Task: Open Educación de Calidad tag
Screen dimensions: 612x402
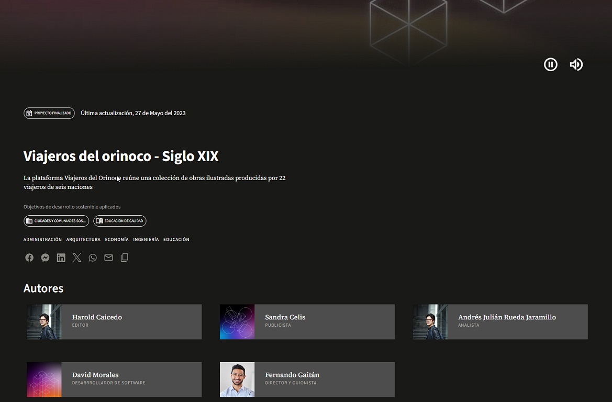Action: 120,221
